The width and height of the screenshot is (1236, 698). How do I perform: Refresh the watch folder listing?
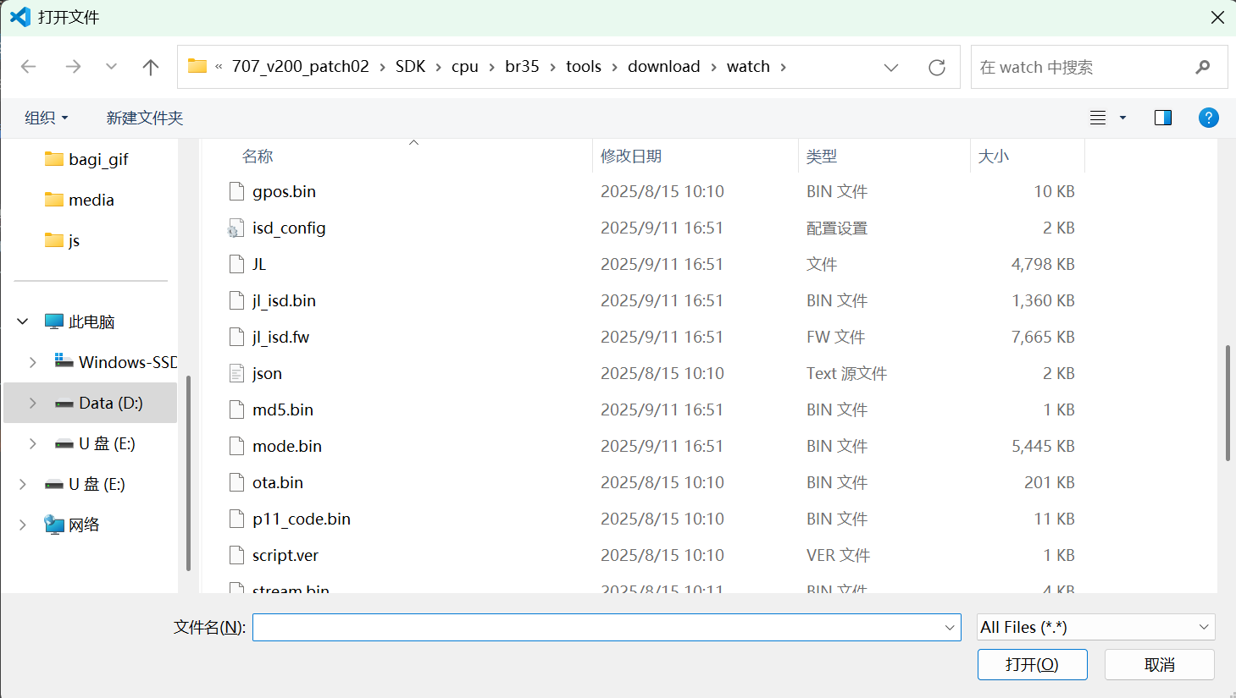937,68
